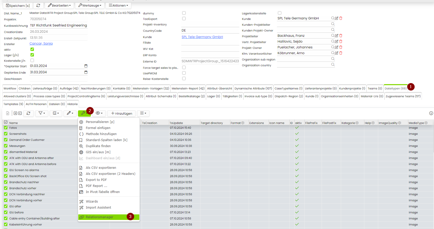Toggle the Lagerkostenstelle checkbox

click(x=279, y=13)
